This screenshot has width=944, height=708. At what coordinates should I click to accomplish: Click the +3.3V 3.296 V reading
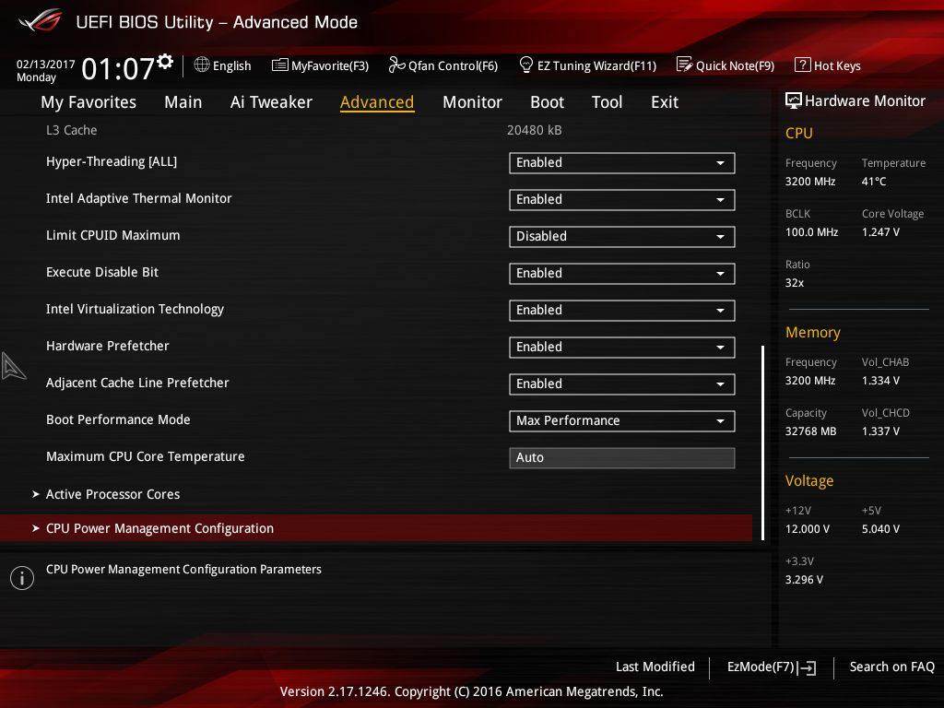[804, 579]
